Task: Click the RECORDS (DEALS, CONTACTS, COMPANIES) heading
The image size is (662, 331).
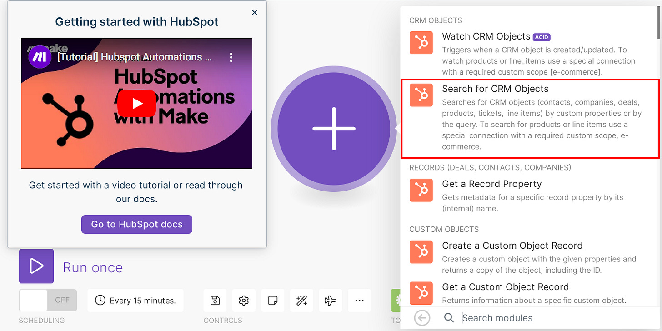Action: coord(490,167)
